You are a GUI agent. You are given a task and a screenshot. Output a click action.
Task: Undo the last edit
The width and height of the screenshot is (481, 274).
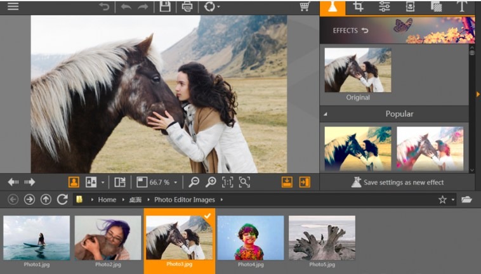tap(126, 6)
